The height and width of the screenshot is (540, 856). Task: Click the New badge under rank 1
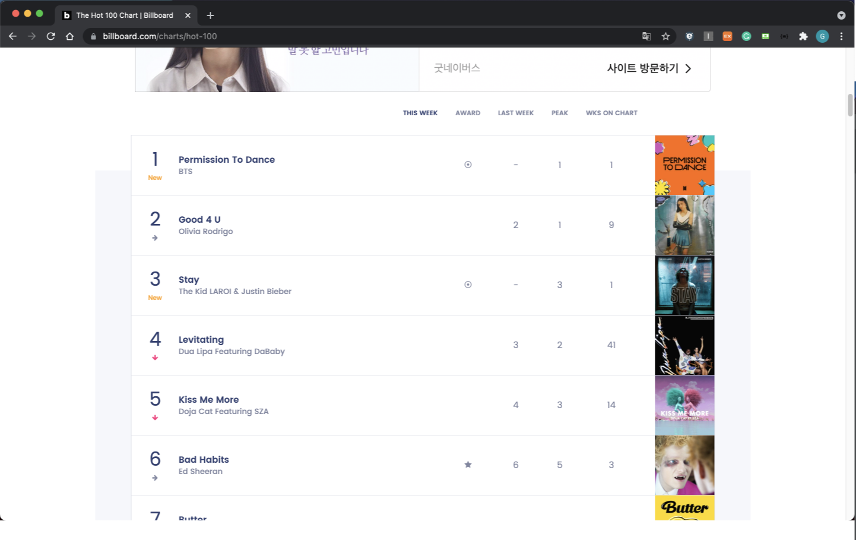coord(155,178)
